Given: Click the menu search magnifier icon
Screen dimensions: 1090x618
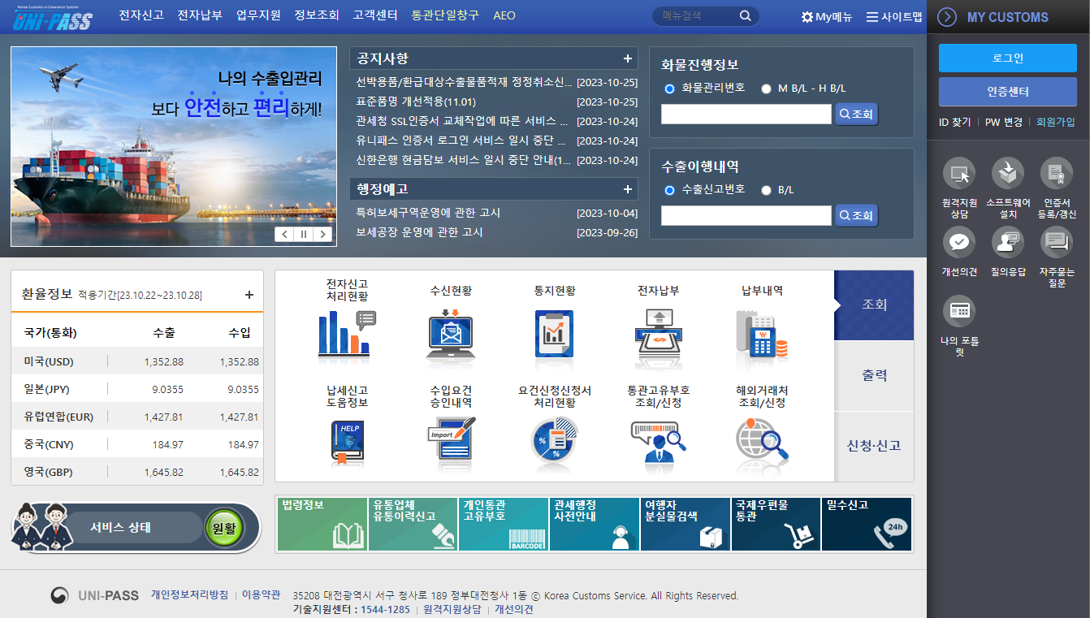Looking at the screenshot, I should tap(745, 16).
